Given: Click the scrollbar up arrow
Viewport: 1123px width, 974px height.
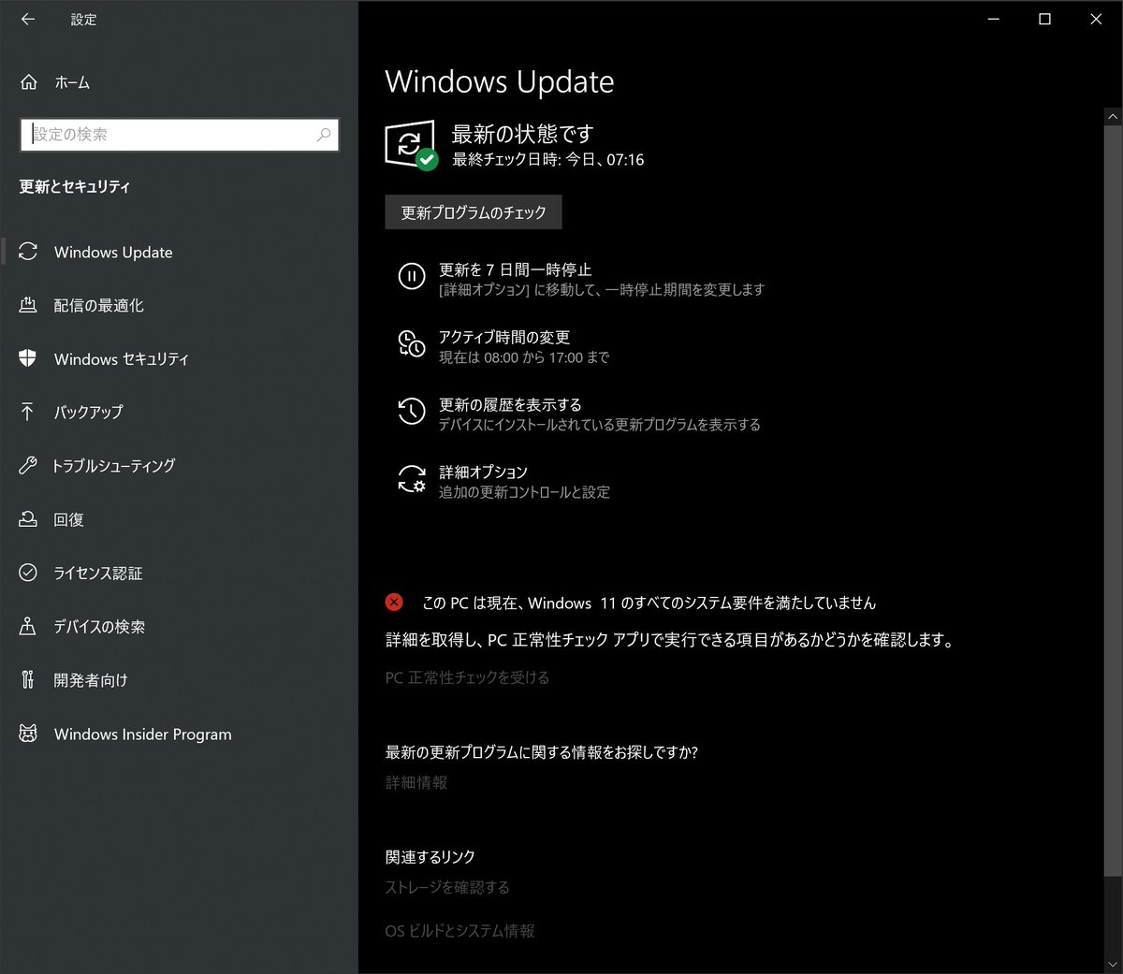Looking at the screenshot, I should [1113, 117].
